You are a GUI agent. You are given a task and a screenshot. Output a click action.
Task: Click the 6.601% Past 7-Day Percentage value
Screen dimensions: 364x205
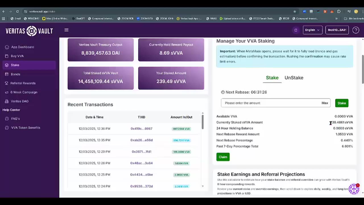coord(347,146)
